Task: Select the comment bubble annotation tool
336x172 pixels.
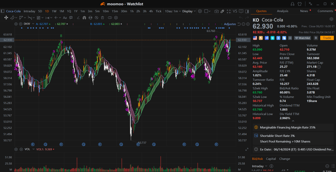Action: pos(71,18)
